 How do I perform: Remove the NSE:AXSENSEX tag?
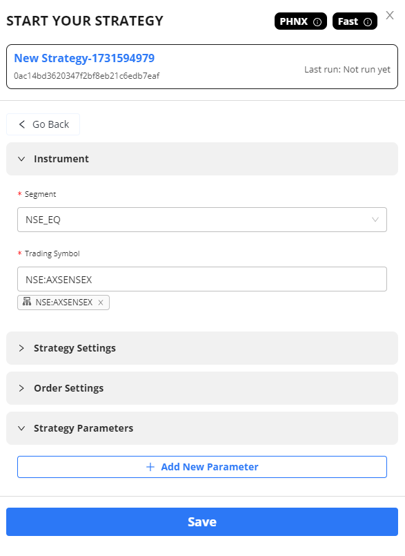[x=101, y=303]
